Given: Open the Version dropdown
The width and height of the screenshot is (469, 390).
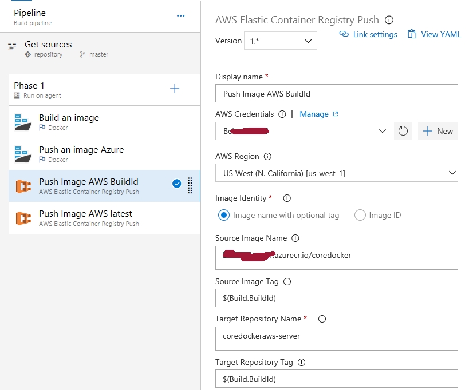Looking at the screenshot, I should coord(280,41).
